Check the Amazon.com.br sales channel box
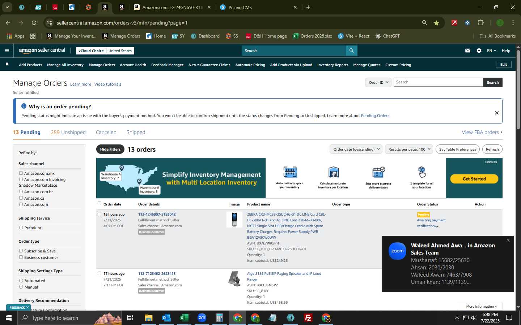This screenshot has height=325, width=521. click(21, 192)
